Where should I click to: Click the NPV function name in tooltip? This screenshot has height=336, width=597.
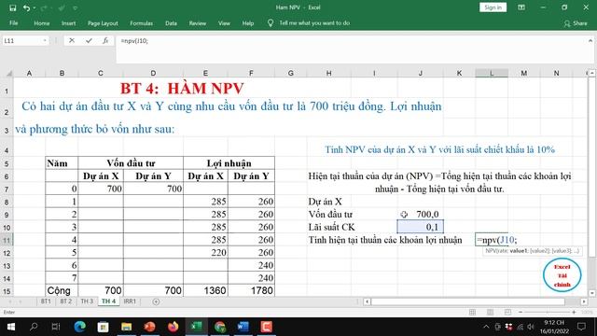click(490, 251)
